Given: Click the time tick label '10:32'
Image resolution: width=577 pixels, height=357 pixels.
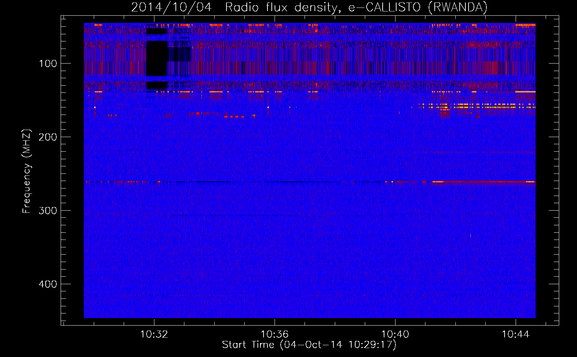Looking at the screenshot, I should pyautogui.click(x=154, y=335).
